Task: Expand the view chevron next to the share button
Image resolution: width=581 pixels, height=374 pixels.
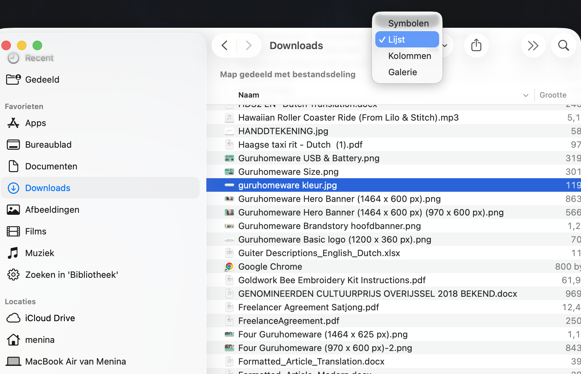Action: coord(445,45)
